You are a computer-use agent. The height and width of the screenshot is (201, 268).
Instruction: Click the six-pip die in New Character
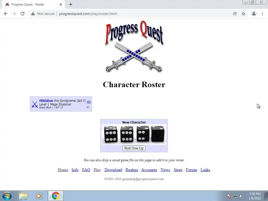tap(111, 134)
